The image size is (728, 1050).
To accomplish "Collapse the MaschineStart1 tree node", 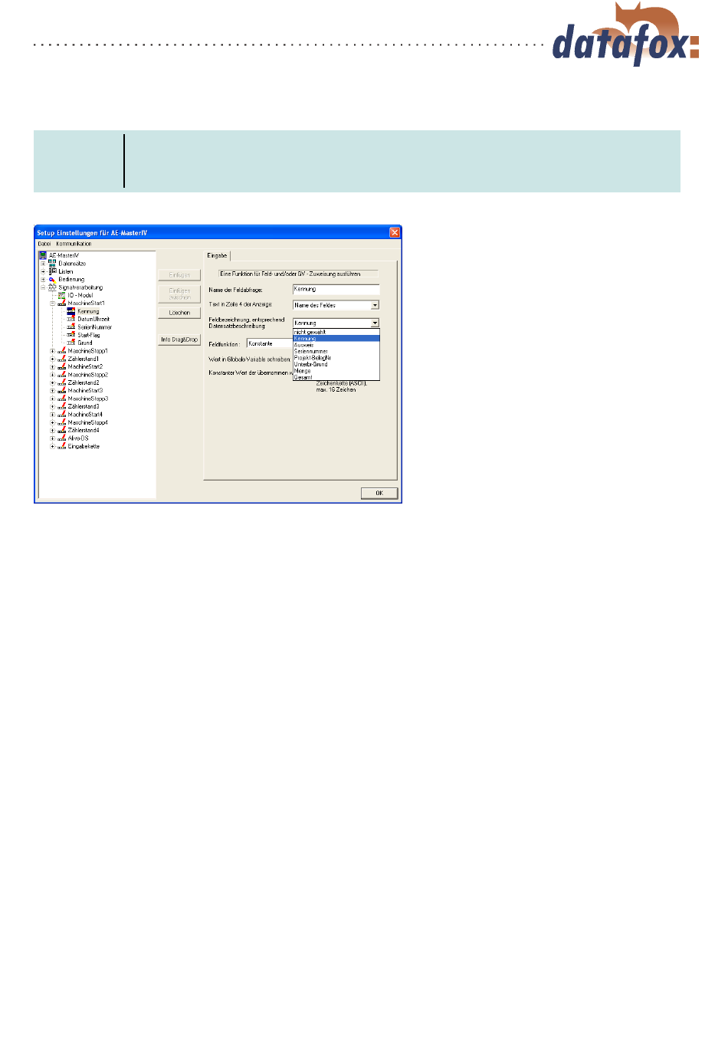I will (x=52, y=304).
